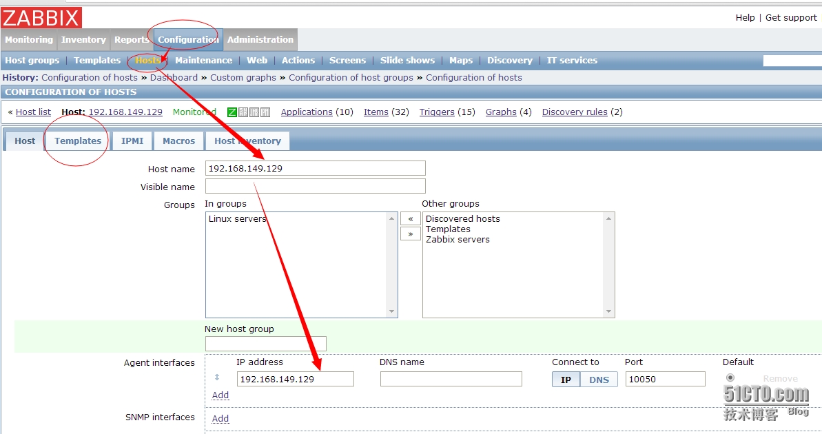Click the Visible name input field
The image size is (822, 434).
[x=315, y=186]
